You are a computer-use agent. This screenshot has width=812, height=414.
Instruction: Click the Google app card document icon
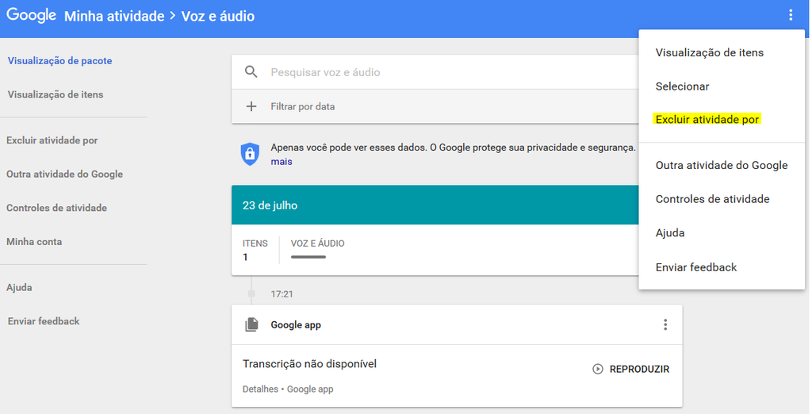pos(251,325)
